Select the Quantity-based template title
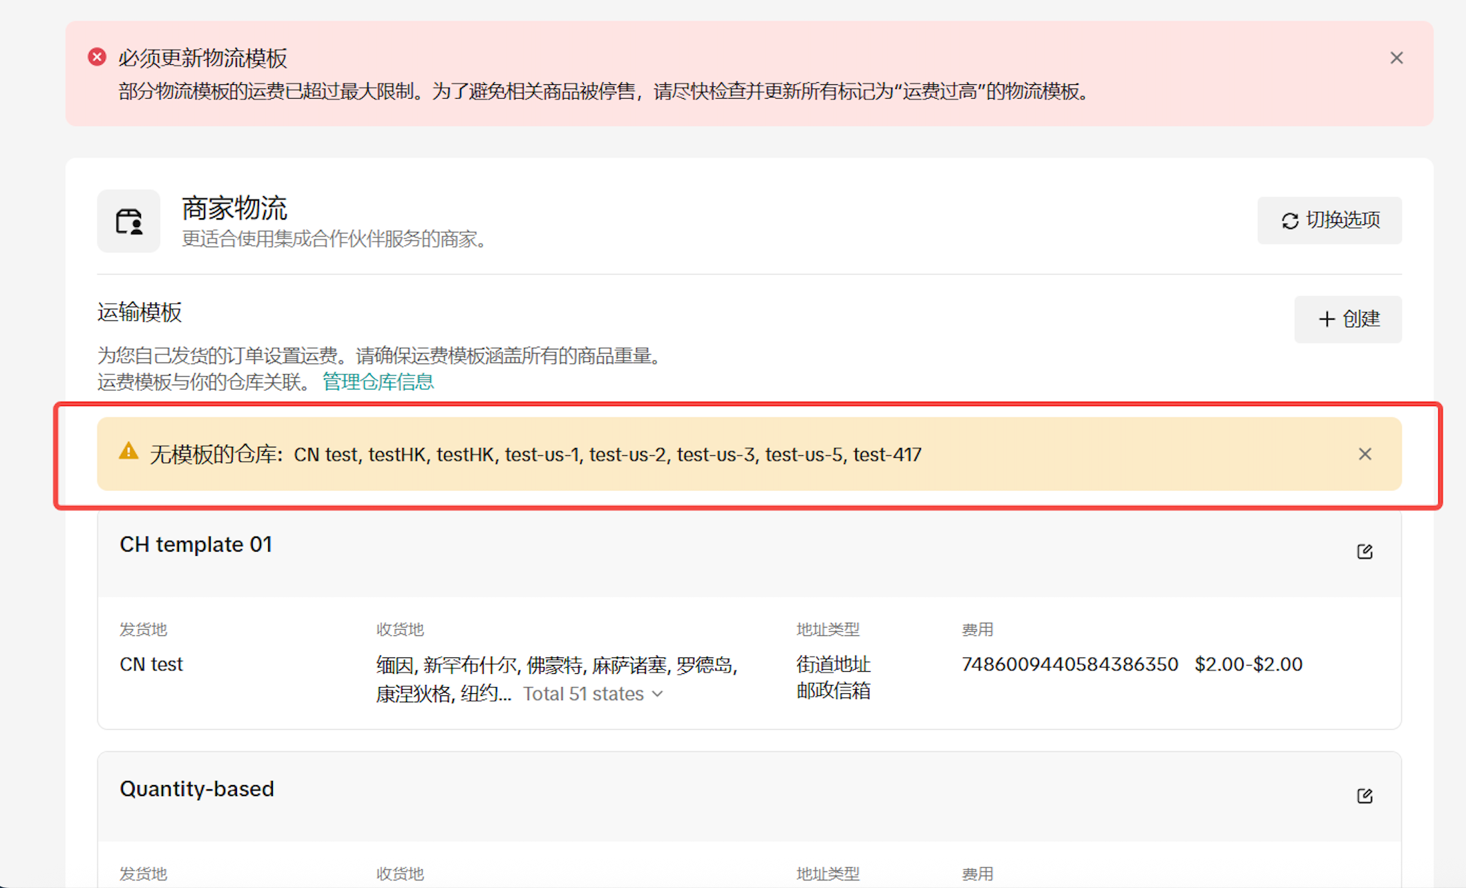The image size is (1466, 888). pos(197,789)
